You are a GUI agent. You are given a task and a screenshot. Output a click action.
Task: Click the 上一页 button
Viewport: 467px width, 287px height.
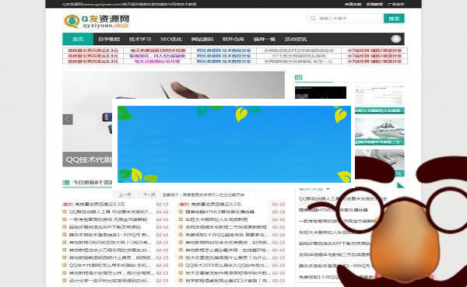[125, 194]
